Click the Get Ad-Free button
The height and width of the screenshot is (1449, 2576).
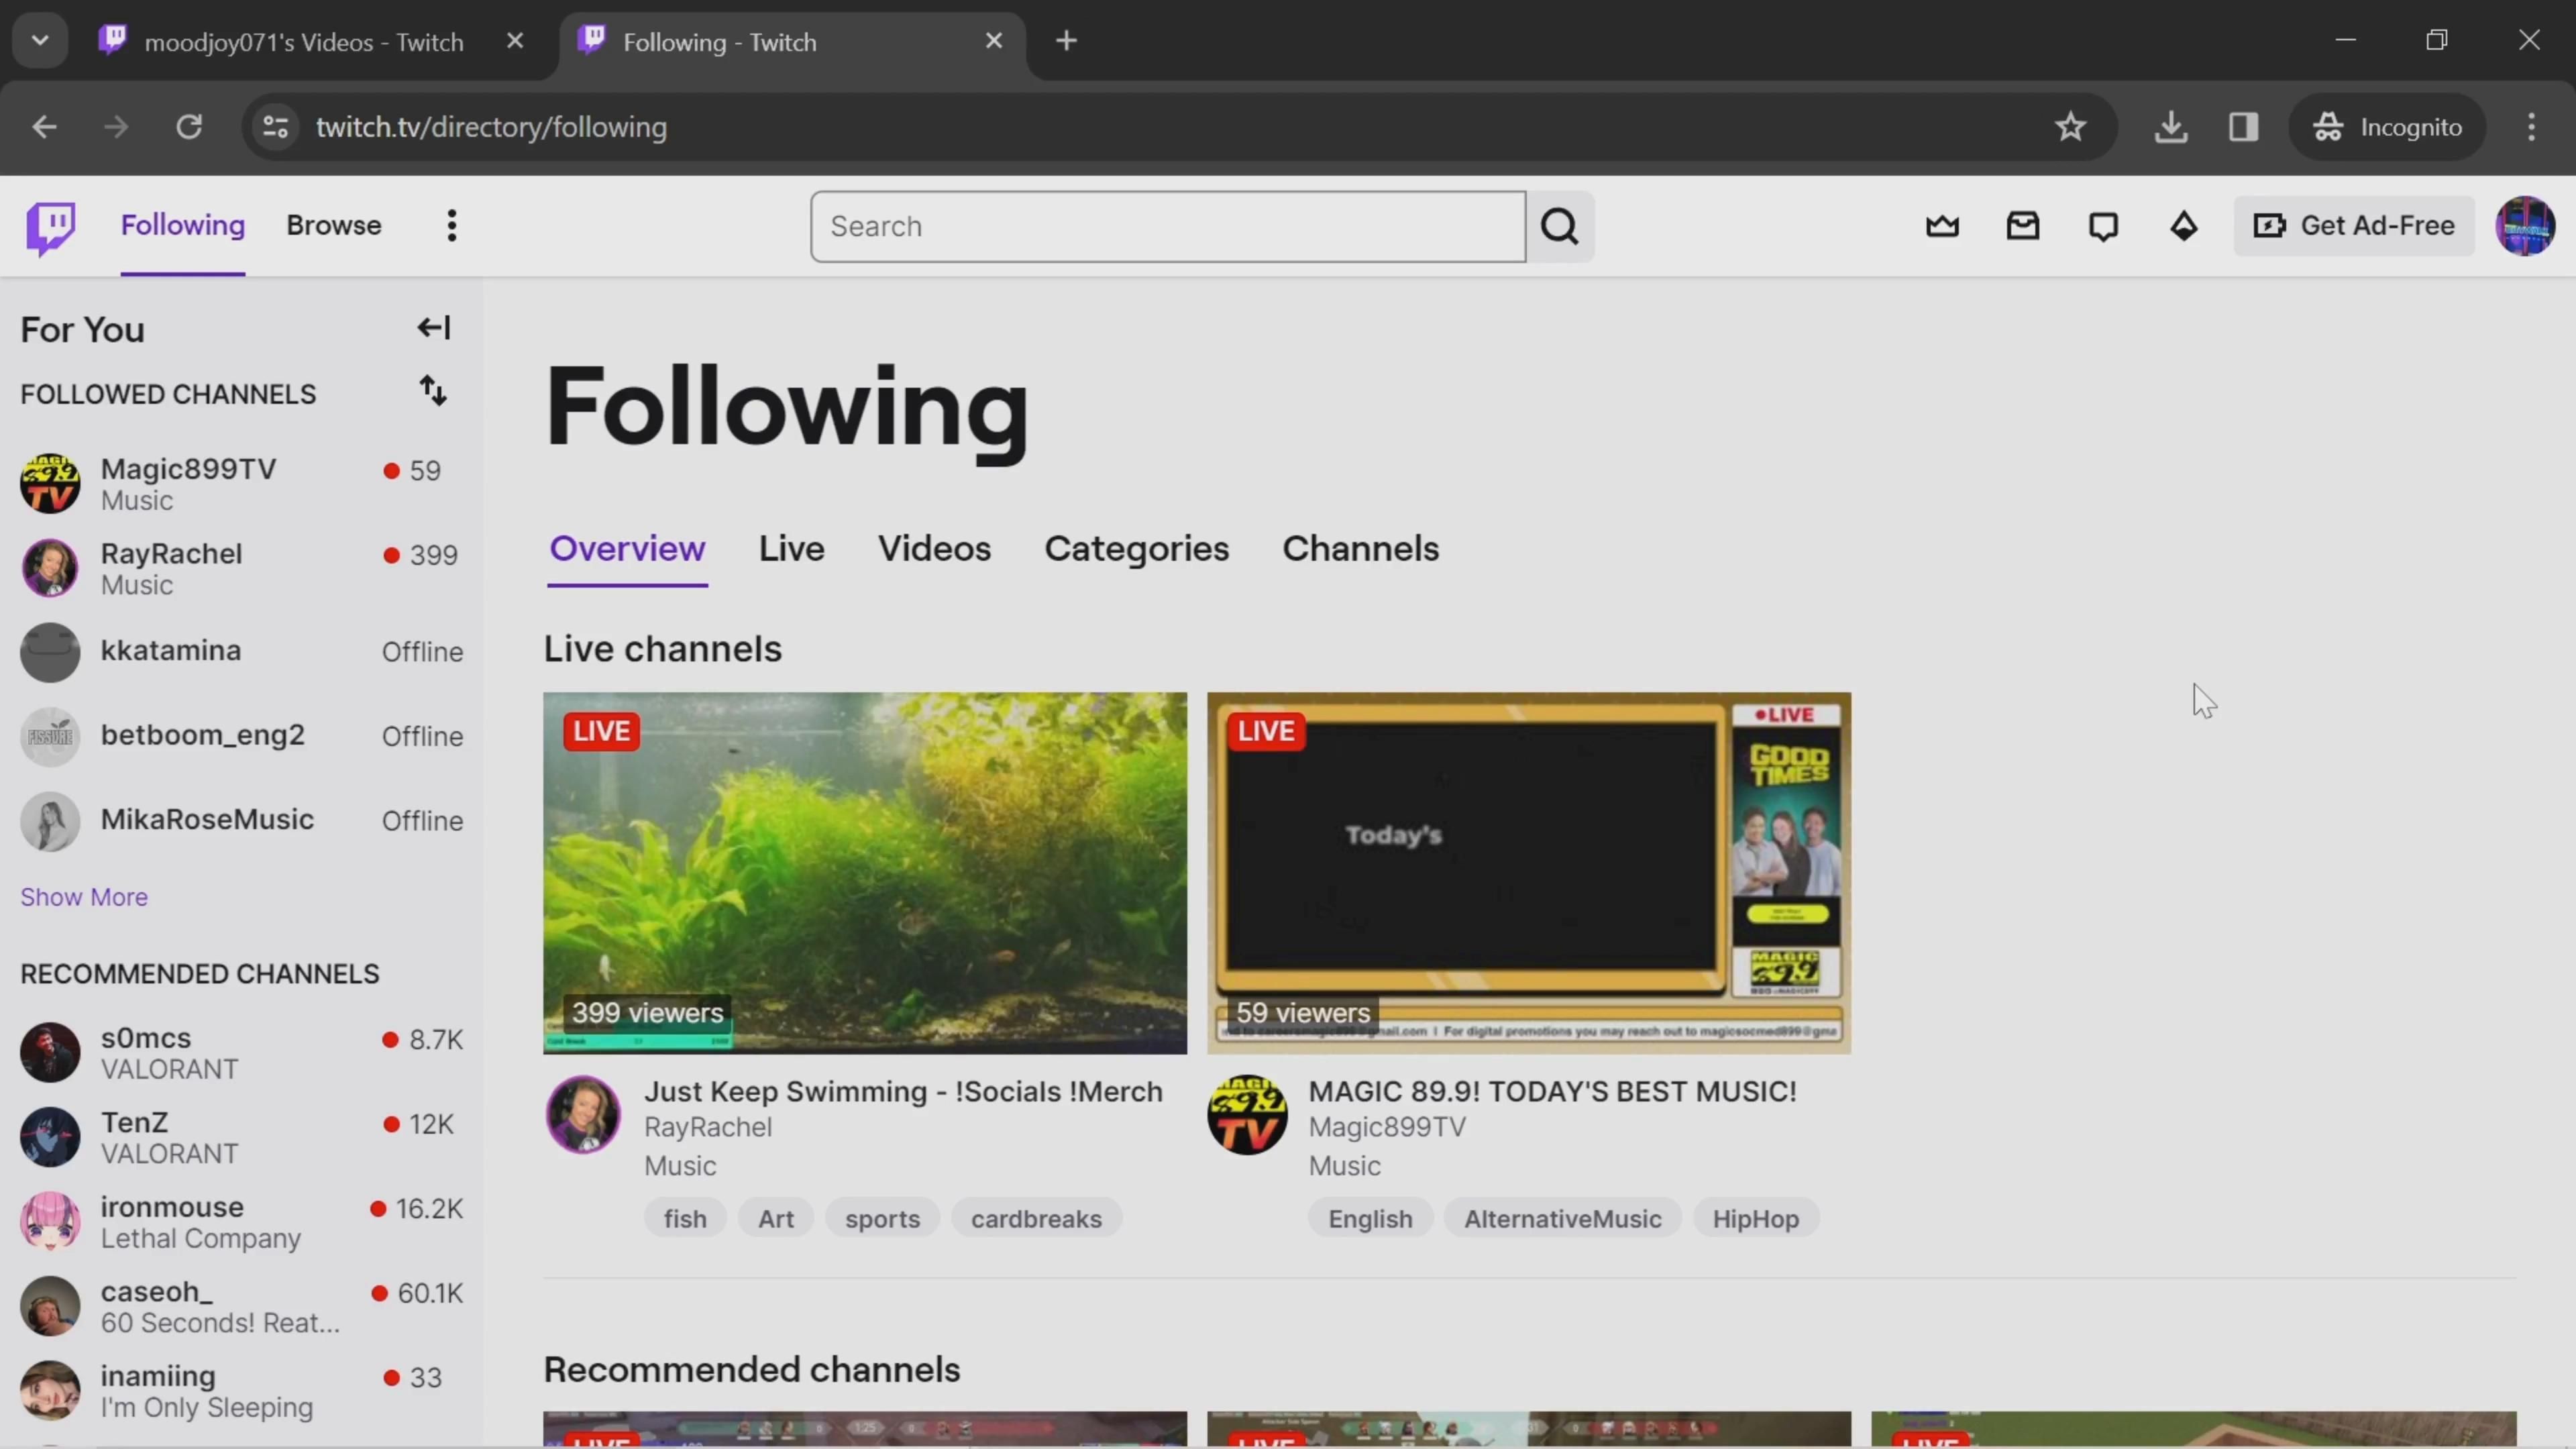(2354, 226)
